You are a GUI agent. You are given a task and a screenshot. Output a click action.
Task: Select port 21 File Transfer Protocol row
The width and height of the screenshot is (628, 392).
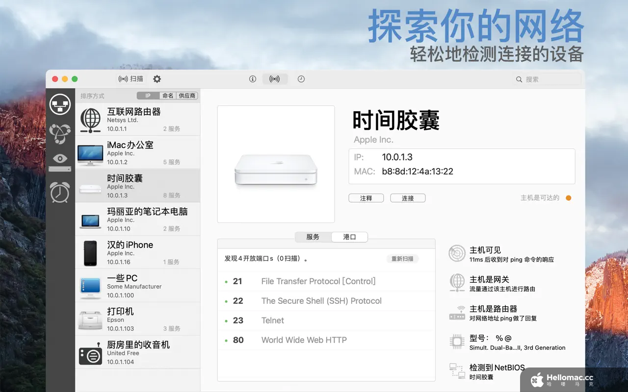(x=326, y=281)
